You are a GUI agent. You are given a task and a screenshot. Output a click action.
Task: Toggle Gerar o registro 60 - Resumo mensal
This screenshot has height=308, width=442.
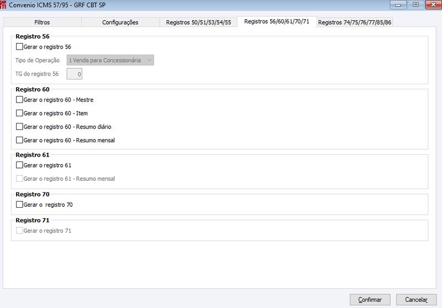[19, 140]
